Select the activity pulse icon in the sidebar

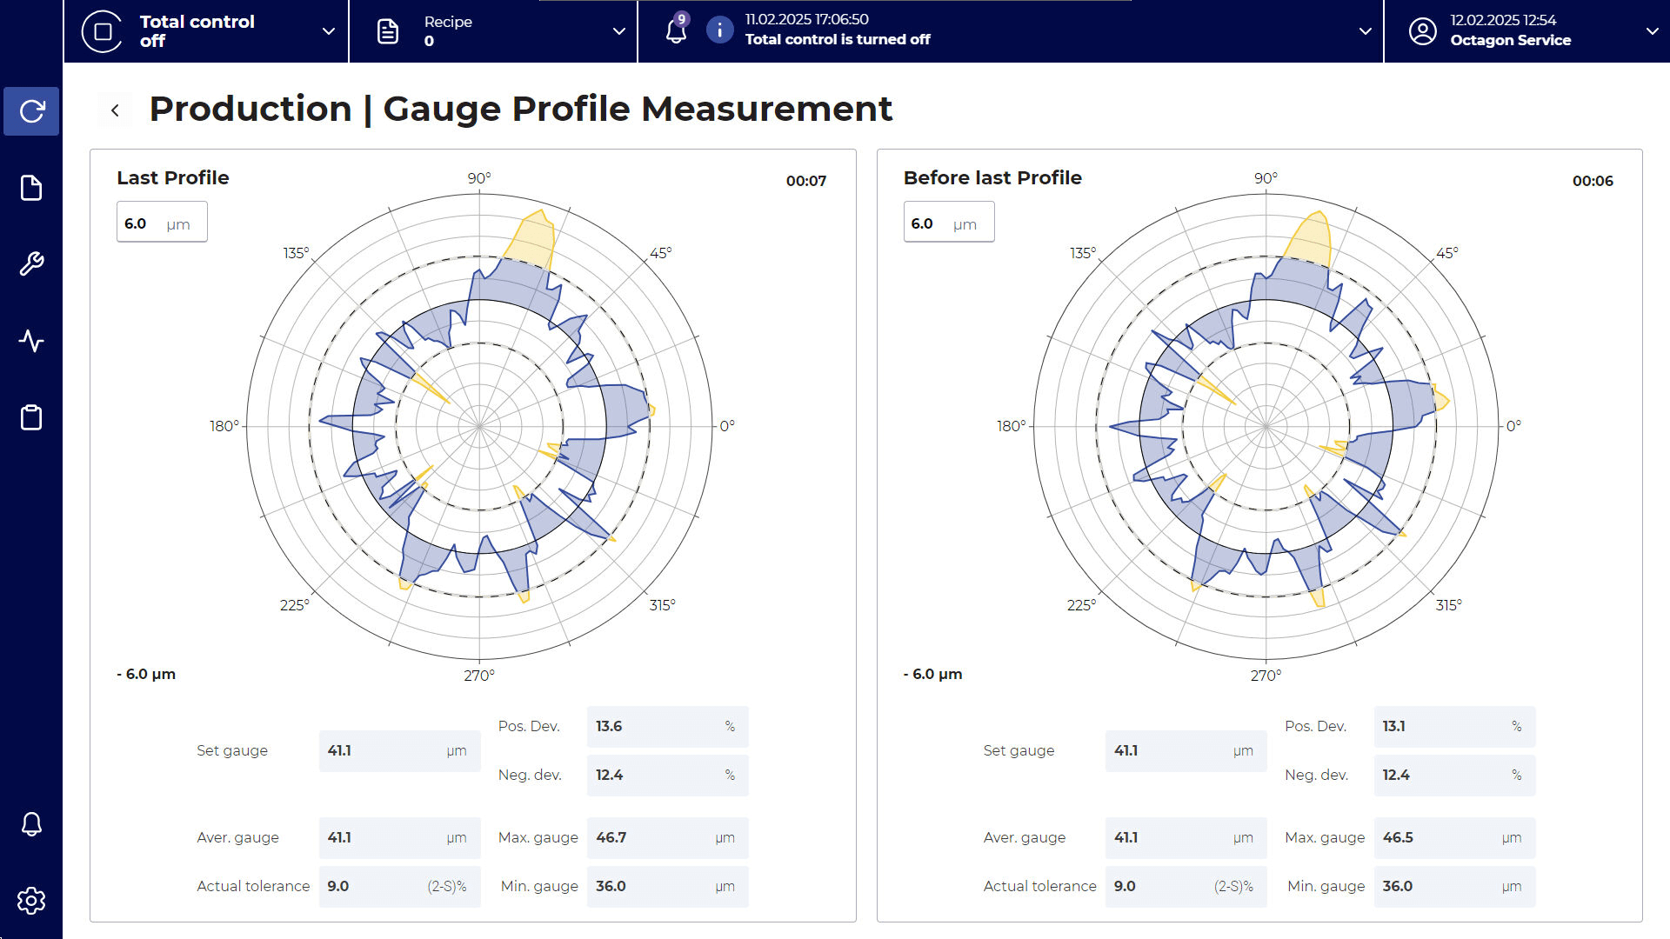[x=31, y=341]
